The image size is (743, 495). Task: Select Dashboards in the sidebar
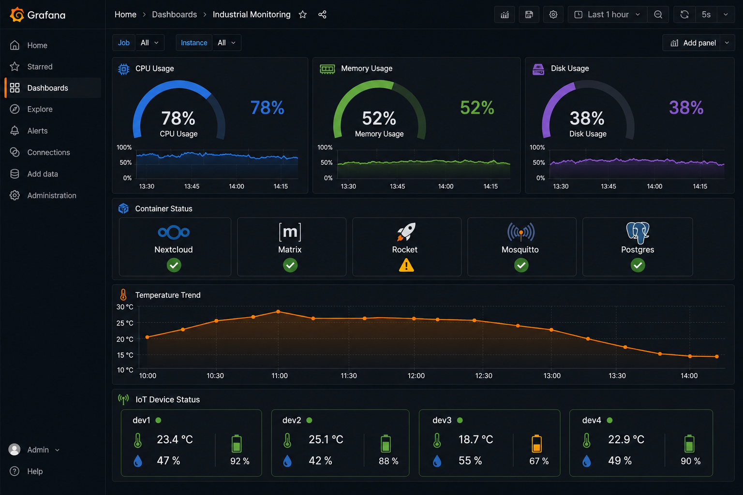point(53,88)
